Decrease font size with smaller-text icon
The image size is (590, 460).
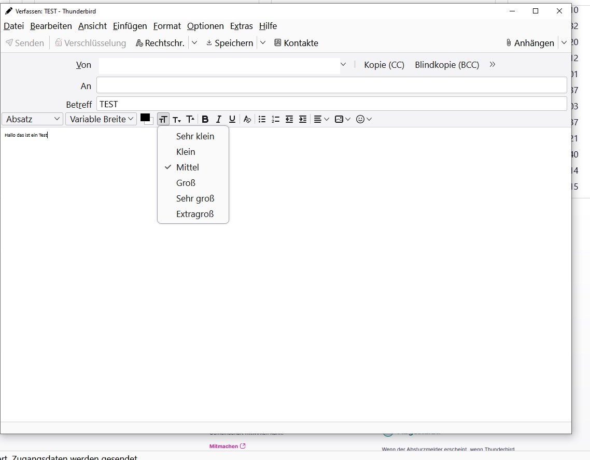tap(176, 119)
